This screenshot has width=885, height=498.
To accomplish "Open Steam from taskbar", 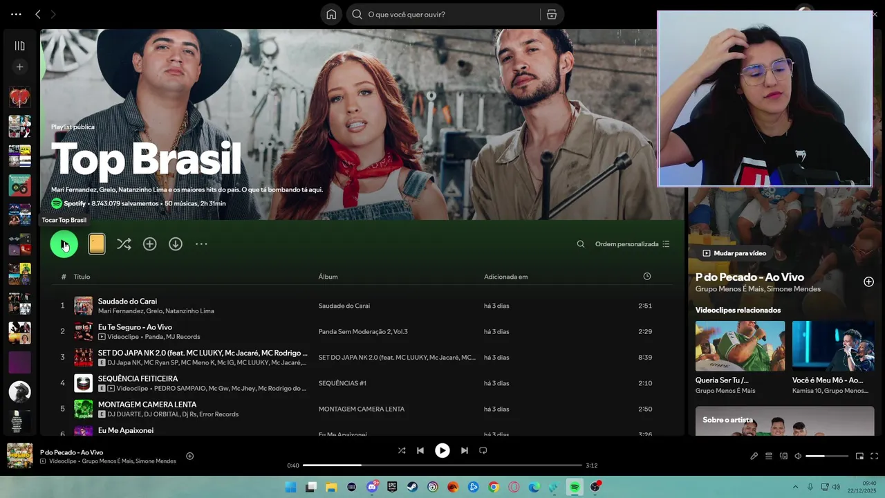I will pos(413,487).
